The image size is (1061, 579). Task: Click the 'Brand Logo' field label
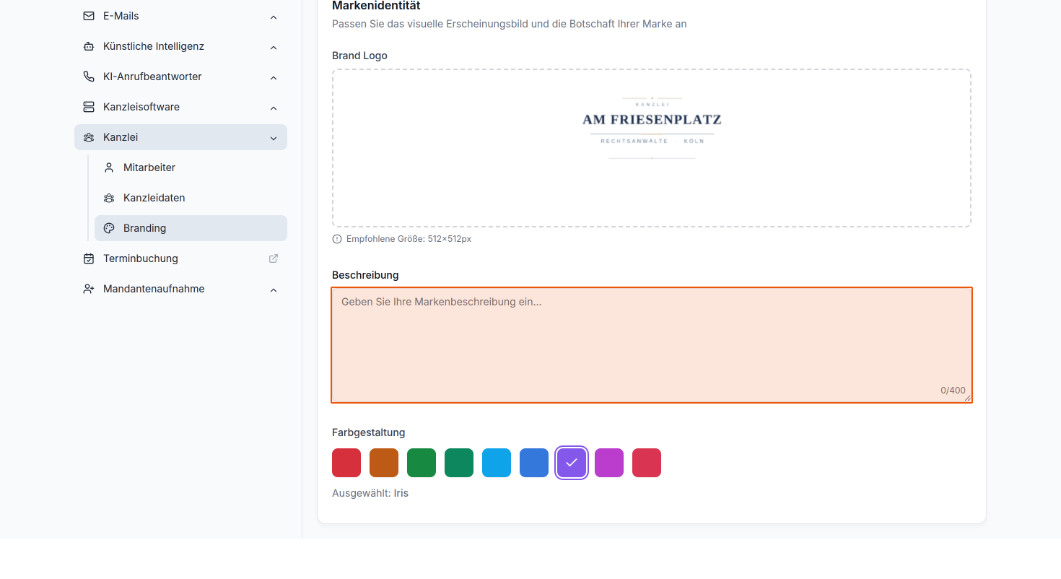pyautogui.click(x=359, y=56)
